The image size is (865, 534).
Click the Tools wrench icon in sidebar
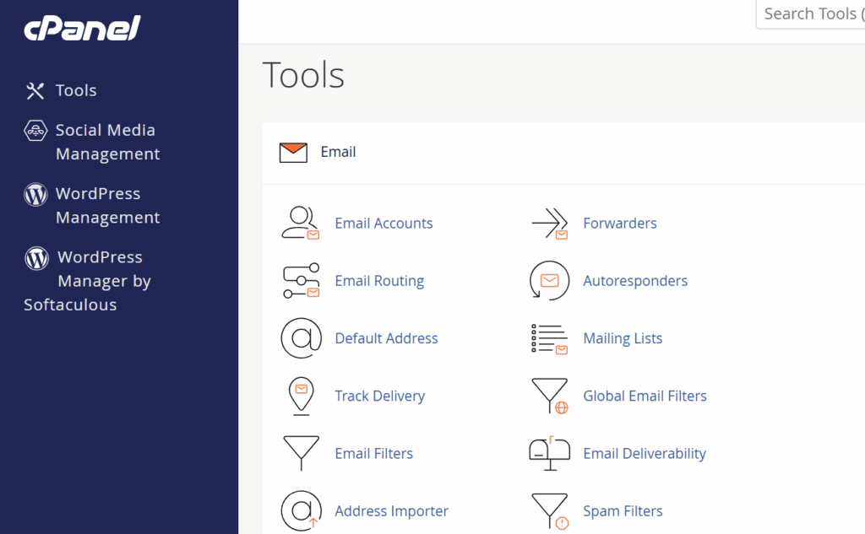tap(35, 91)
